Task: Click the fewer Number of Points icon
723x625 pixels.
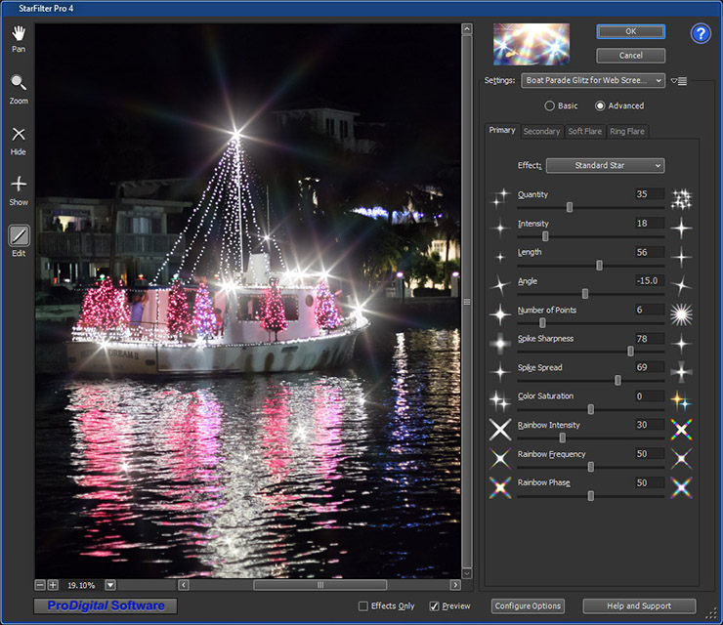Action: [500, 314]
